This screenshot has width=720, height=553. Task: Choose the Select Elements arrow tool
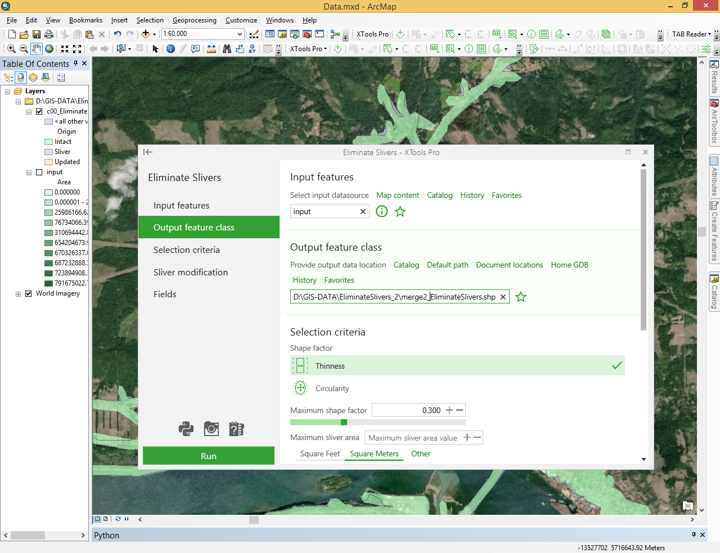click(x=155, y=49)
